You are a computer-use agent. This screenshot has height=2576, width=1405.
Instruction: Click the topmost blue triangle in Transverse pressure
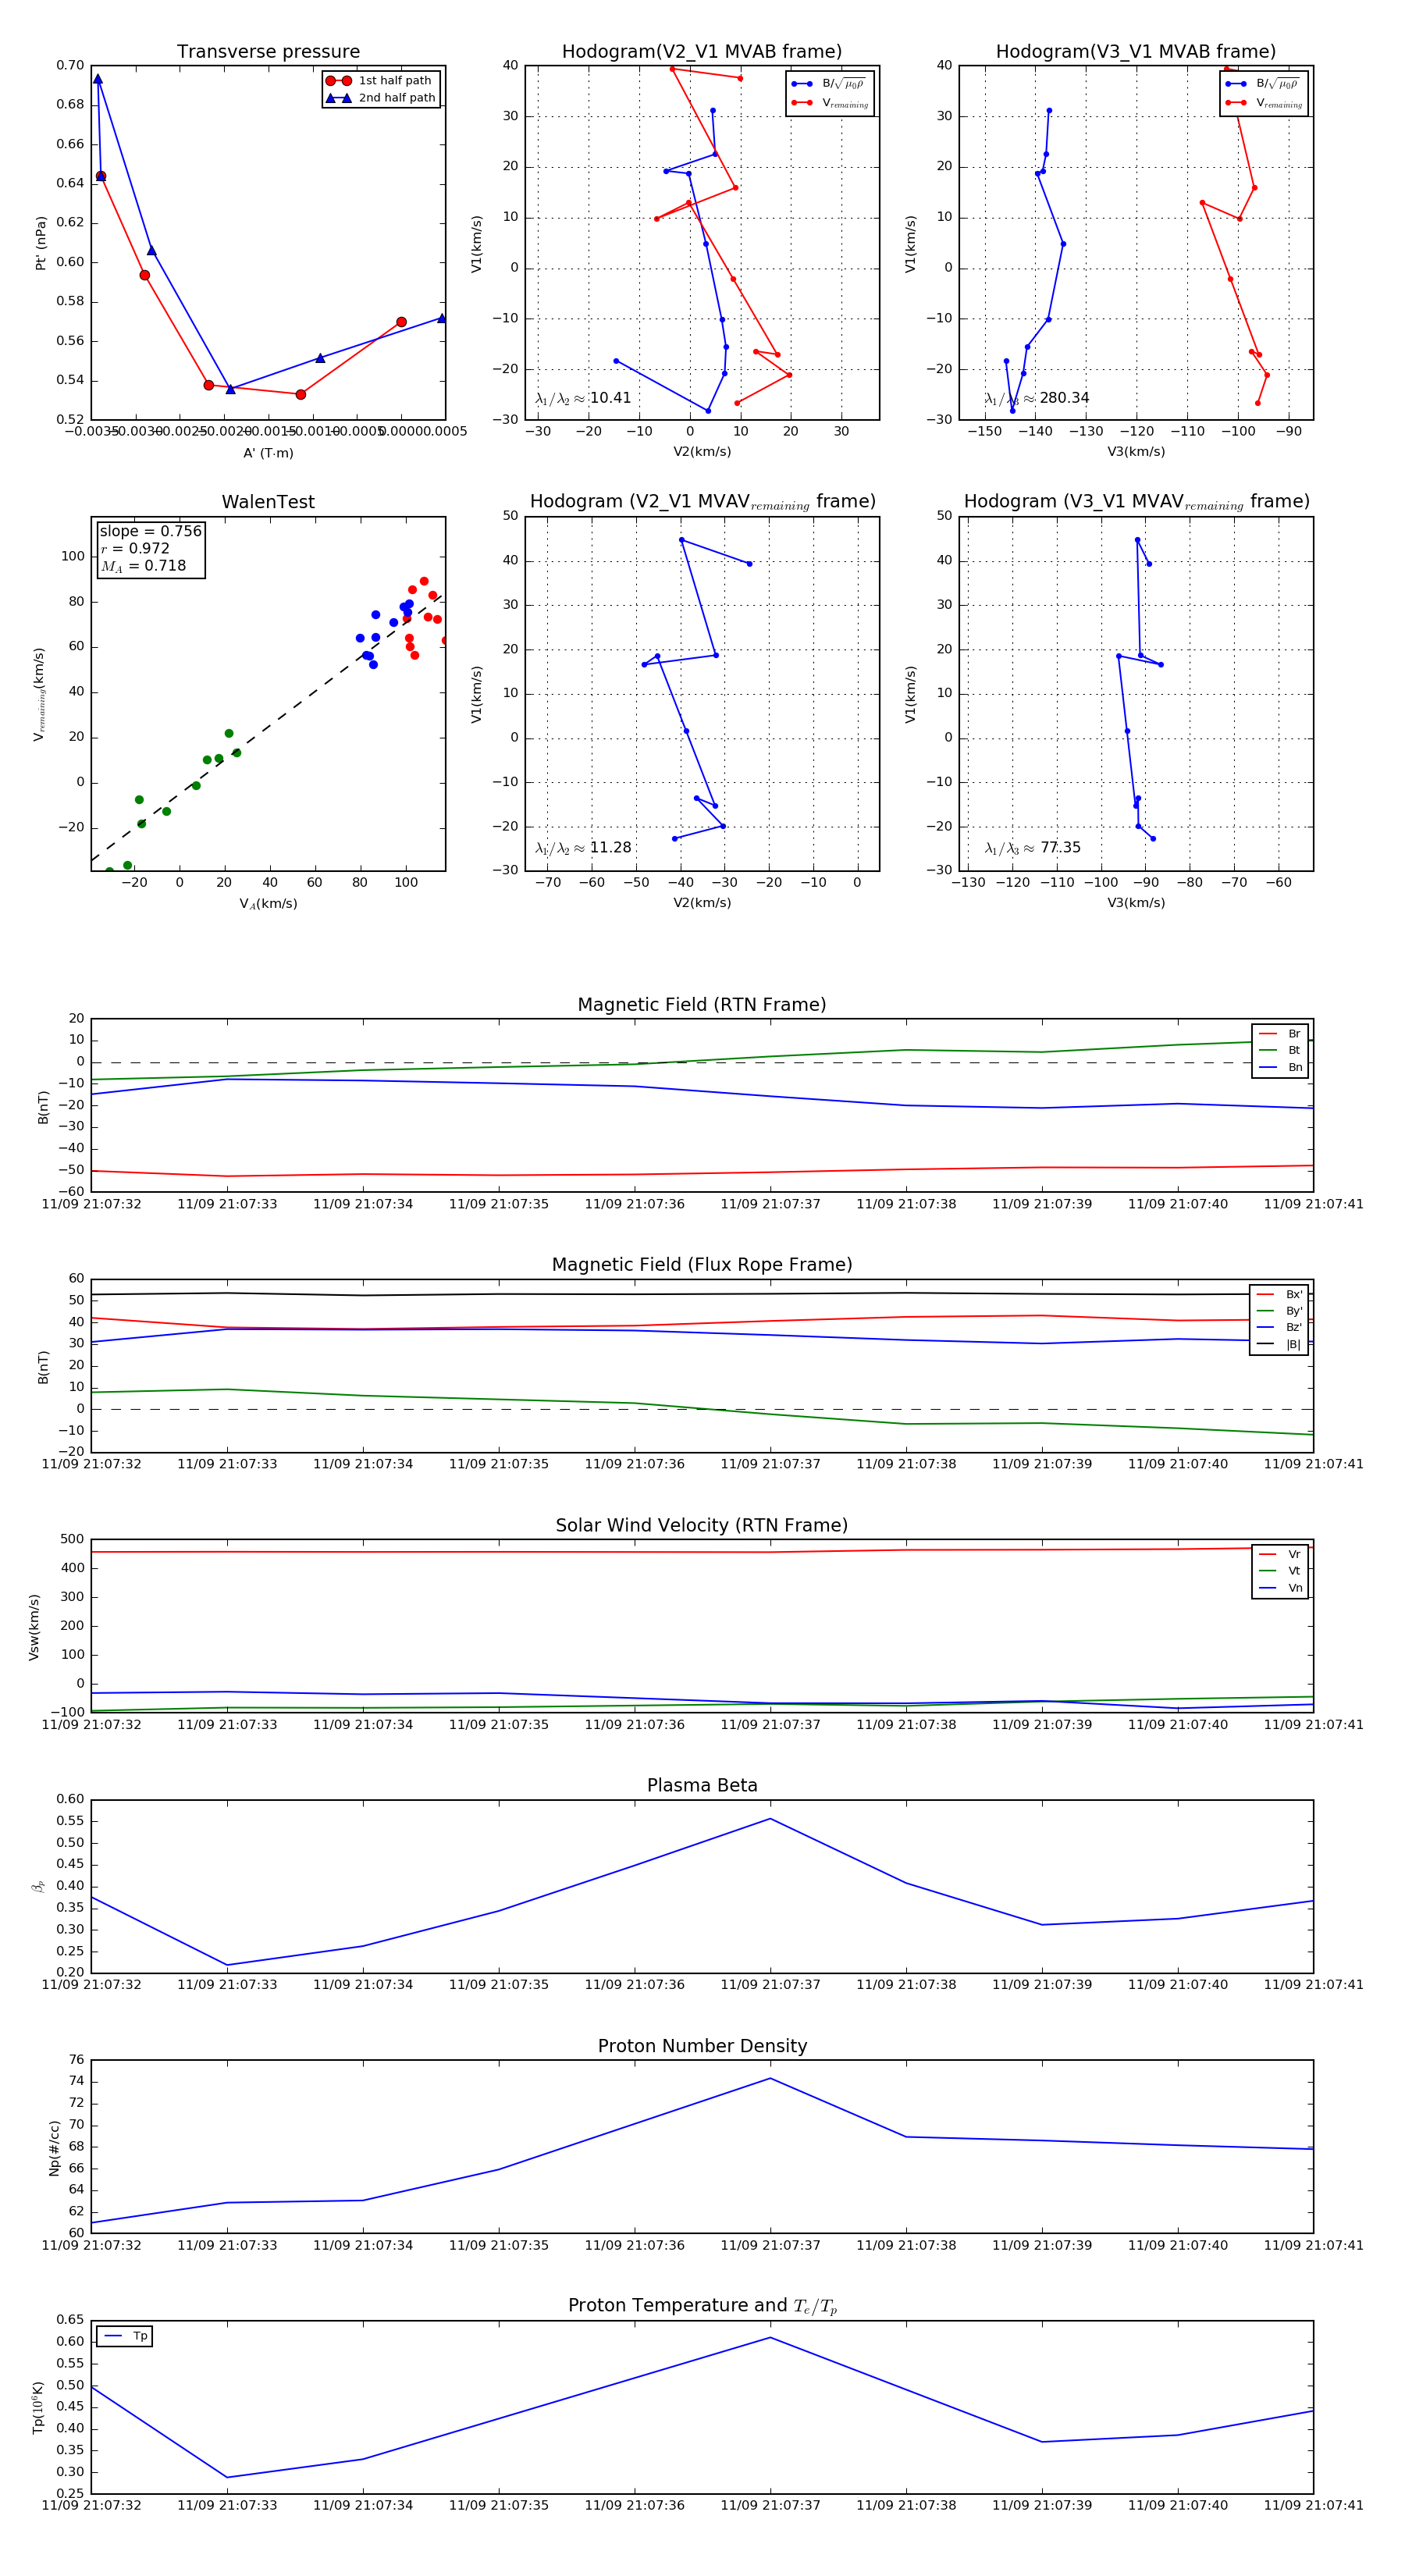click(98, 79)
